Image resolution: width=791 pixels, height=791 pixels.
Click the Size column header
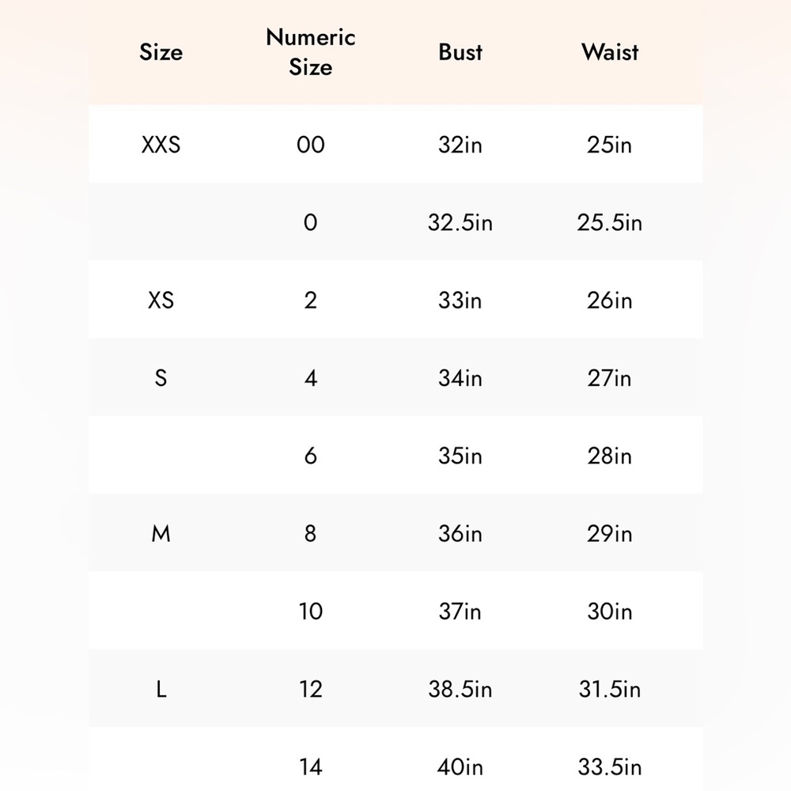[161, 52]
